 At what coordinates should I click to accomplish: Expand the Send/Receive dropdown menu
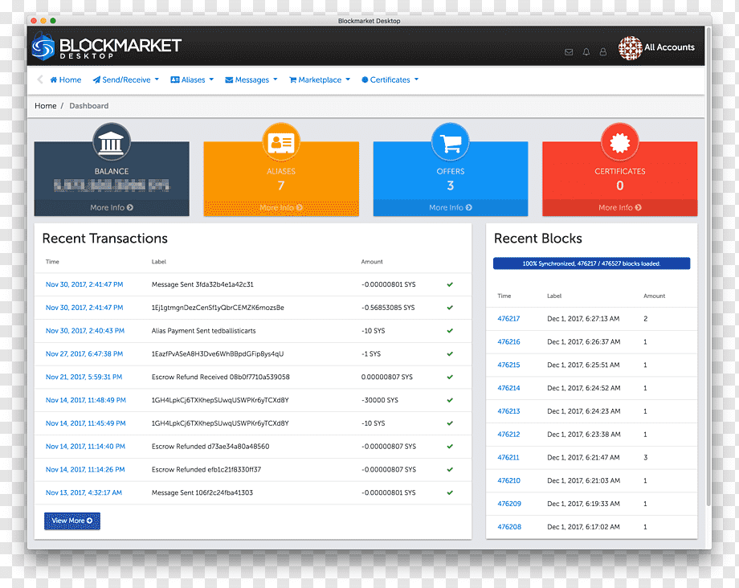pyautogui.click(x=126, y=80)
